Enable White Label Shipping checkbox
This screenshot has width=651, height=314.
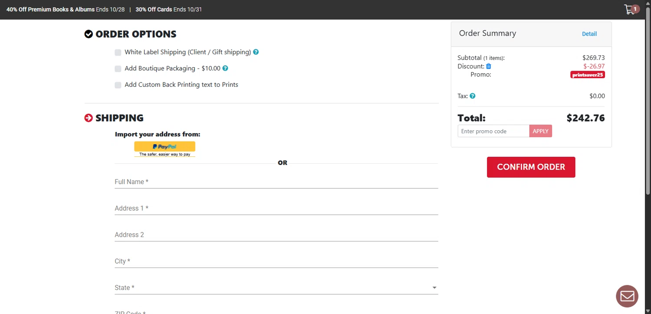[118, 53]
